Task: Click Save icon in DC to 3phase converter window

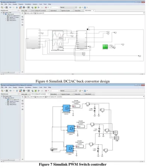Action: tap(7, 91)
